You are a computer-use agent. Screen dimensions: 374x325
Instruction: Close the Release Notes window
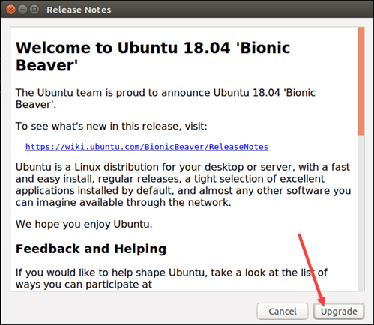tap(10, 10)
